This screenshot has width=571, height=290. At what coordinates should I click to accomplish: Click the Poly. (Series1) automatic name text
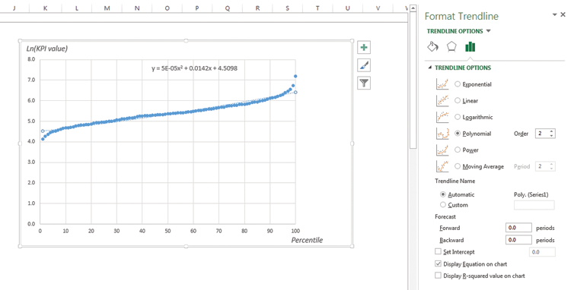[x=531, y=194]
